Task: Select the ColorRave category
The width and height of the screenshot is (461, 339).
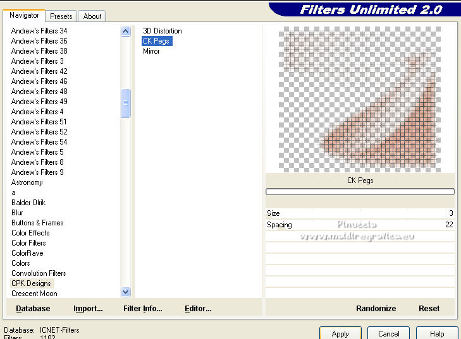Action: tap(27, 253)
